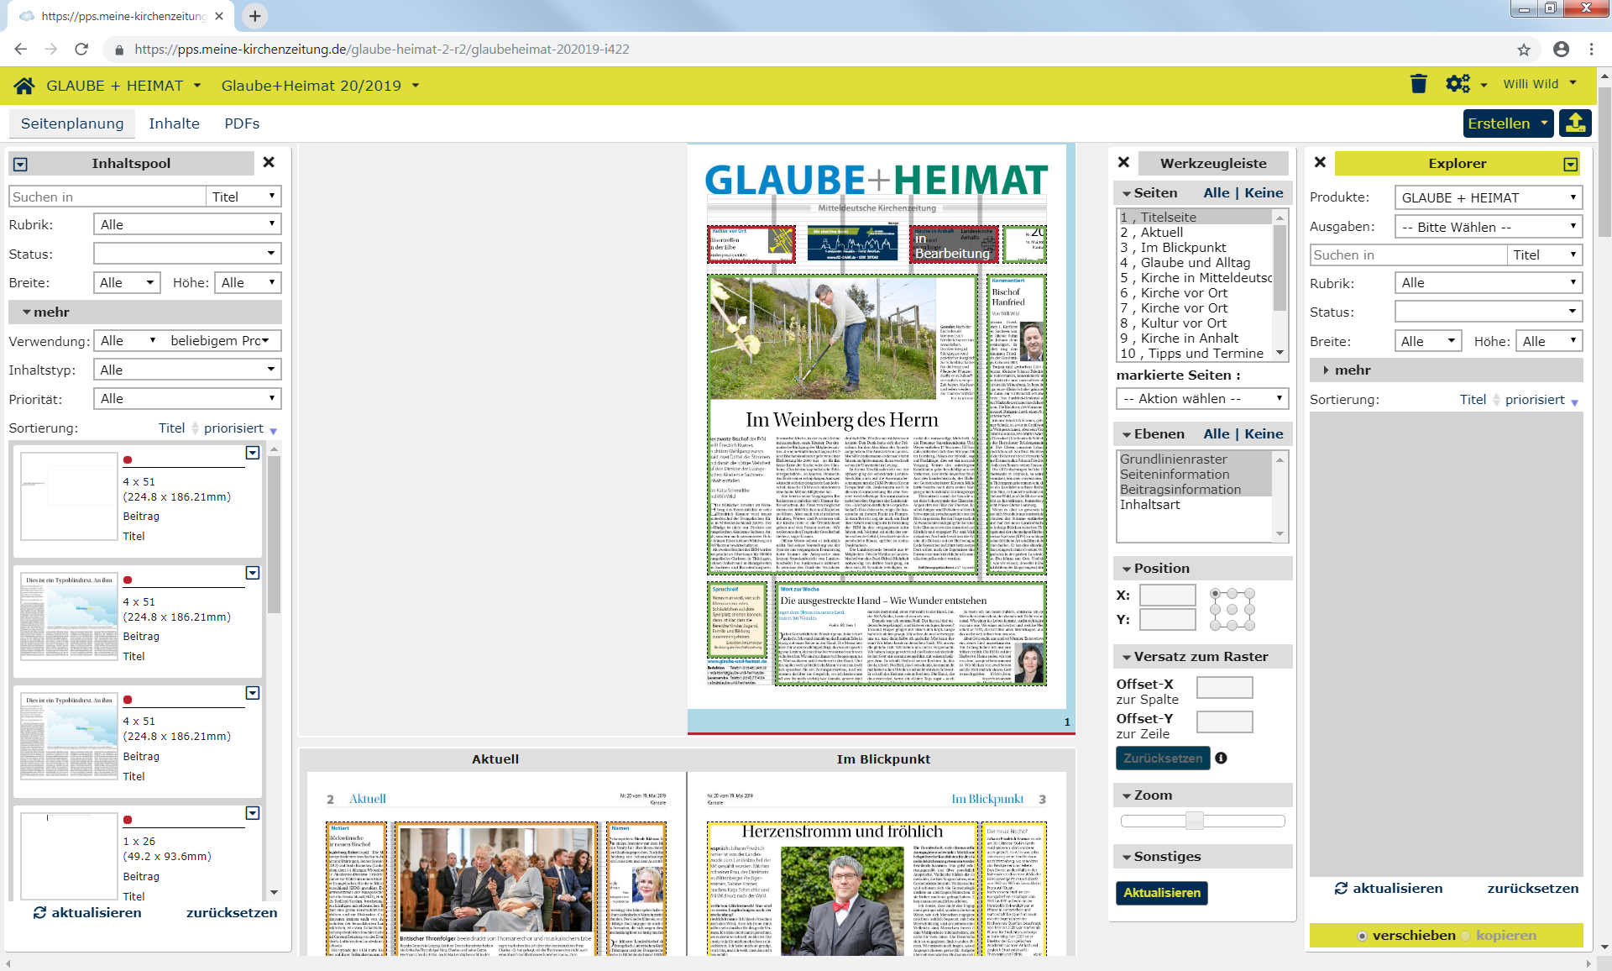This screenshot has width=1612, height=971.
Task: Open the GLAUBE + HEIMAT header menu
Action: pos(123,86)
